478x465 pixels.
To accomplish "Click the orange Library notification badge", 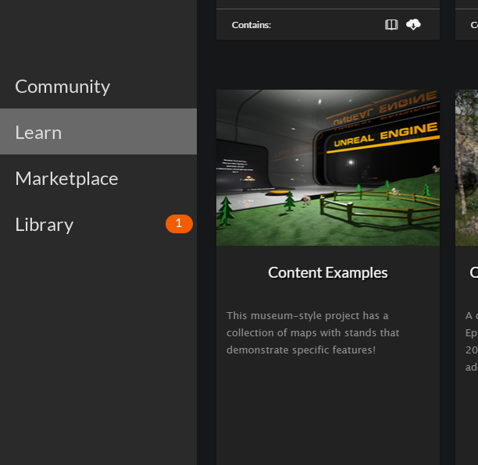I will click(179, 224).
